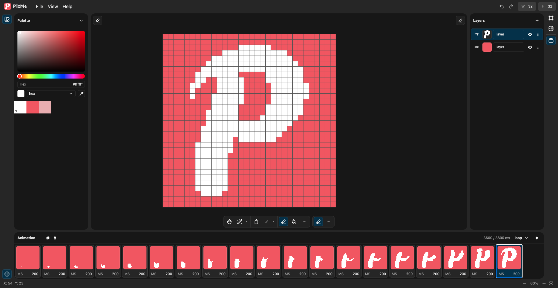Pick the red palette swatch
The height and width of the screenshot is (288, 558).
coord(33,107)
